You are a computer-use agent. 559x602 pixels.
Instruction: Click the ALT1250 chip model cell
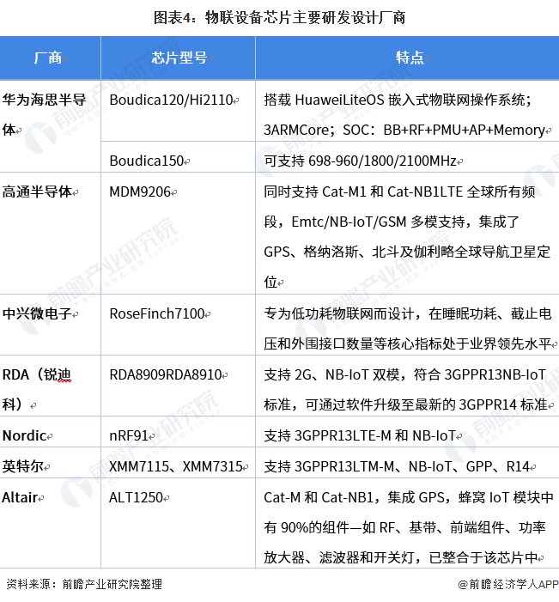point(178,523)
